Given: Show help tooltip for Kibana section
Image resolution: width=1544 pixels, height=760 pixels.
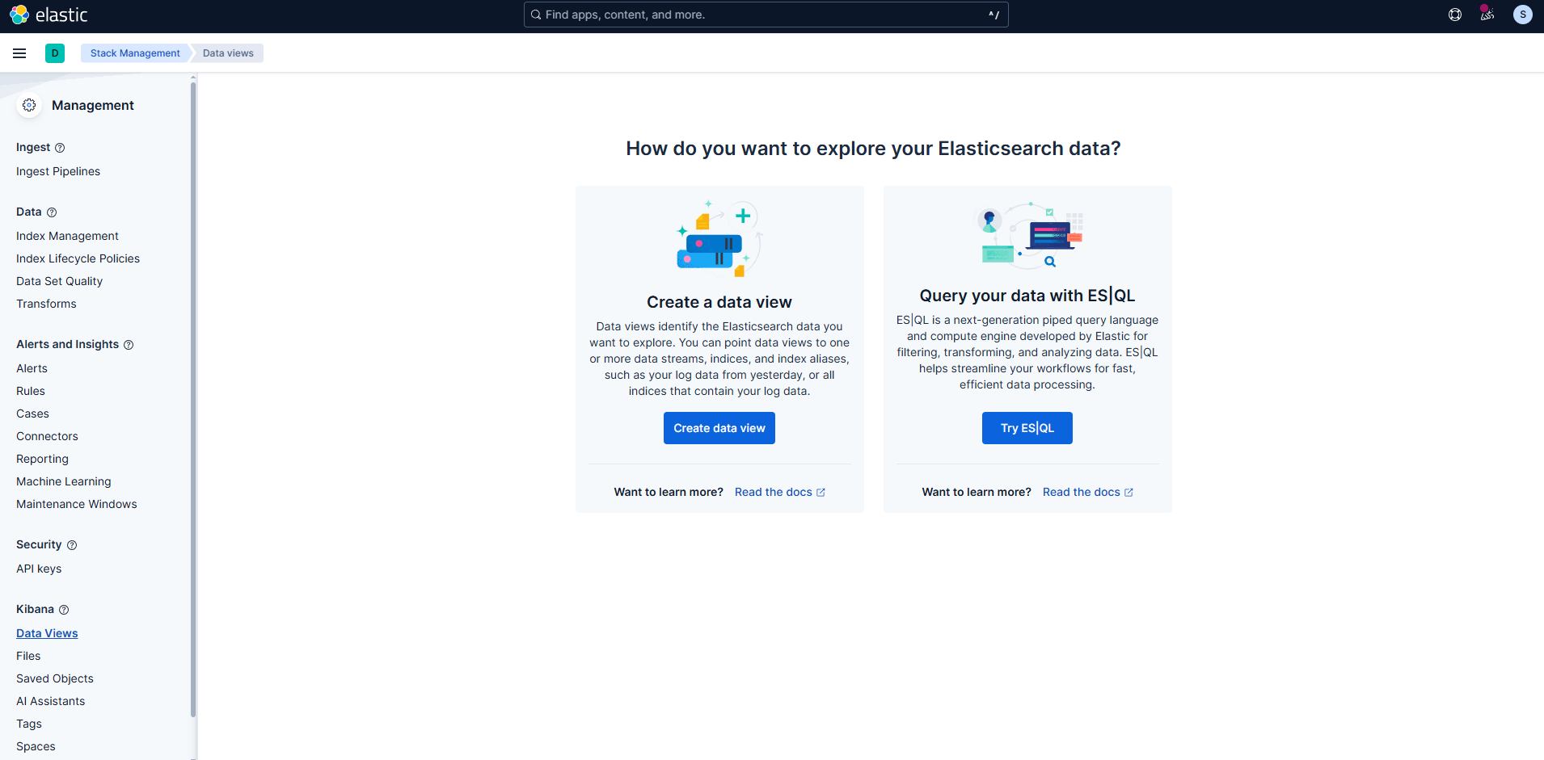Looking at the screenshot, I should [x=64, y=610].
